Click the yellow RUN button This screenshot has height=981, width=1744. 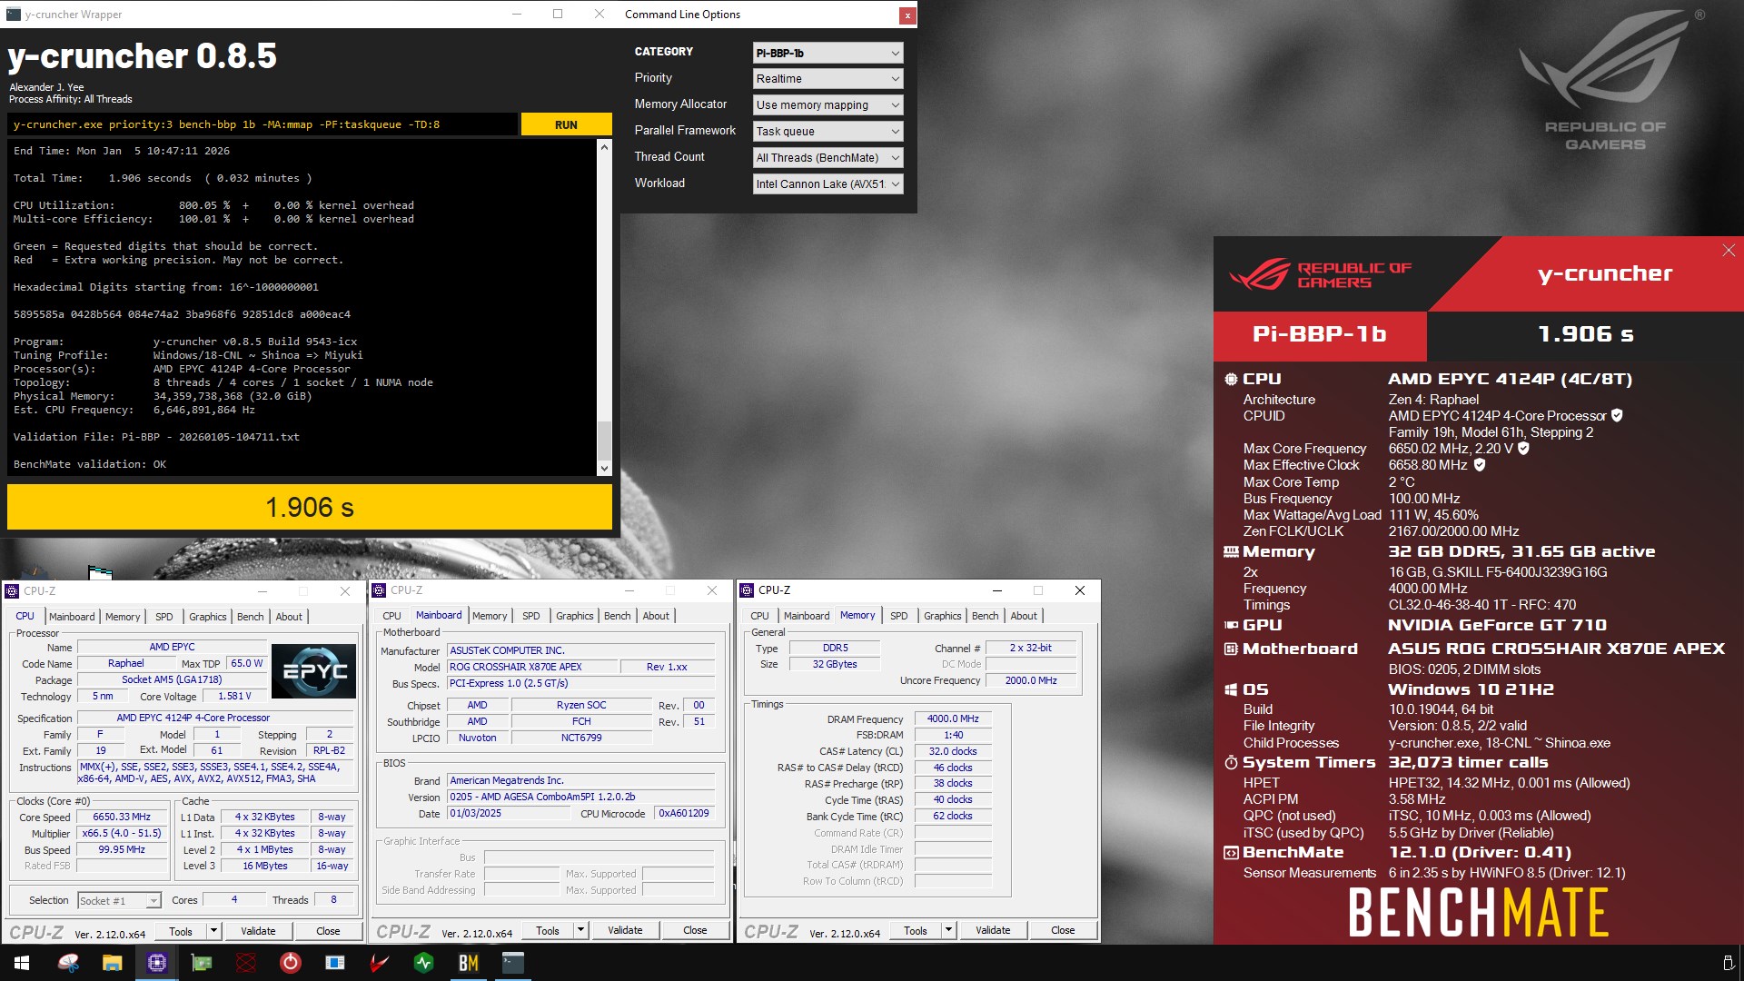566,124
